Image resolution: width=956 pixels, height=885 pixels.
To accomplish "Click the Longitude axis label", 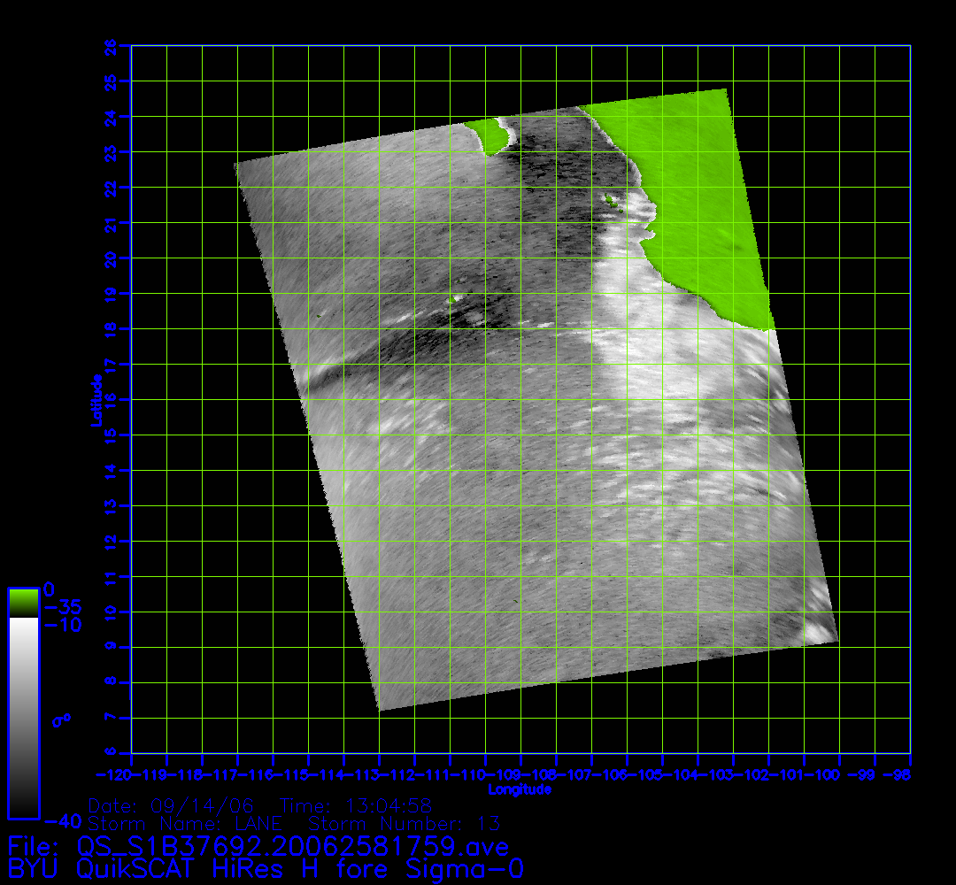I will click(x=520, y=789).
